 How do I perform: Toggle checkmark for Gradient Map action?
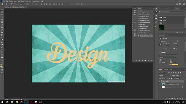pyautogui.click(x=133, y=32)
